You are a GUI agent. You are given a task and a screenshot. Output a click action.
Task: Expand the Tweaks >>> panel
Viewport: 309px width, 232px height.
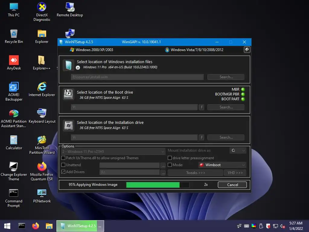196,172
